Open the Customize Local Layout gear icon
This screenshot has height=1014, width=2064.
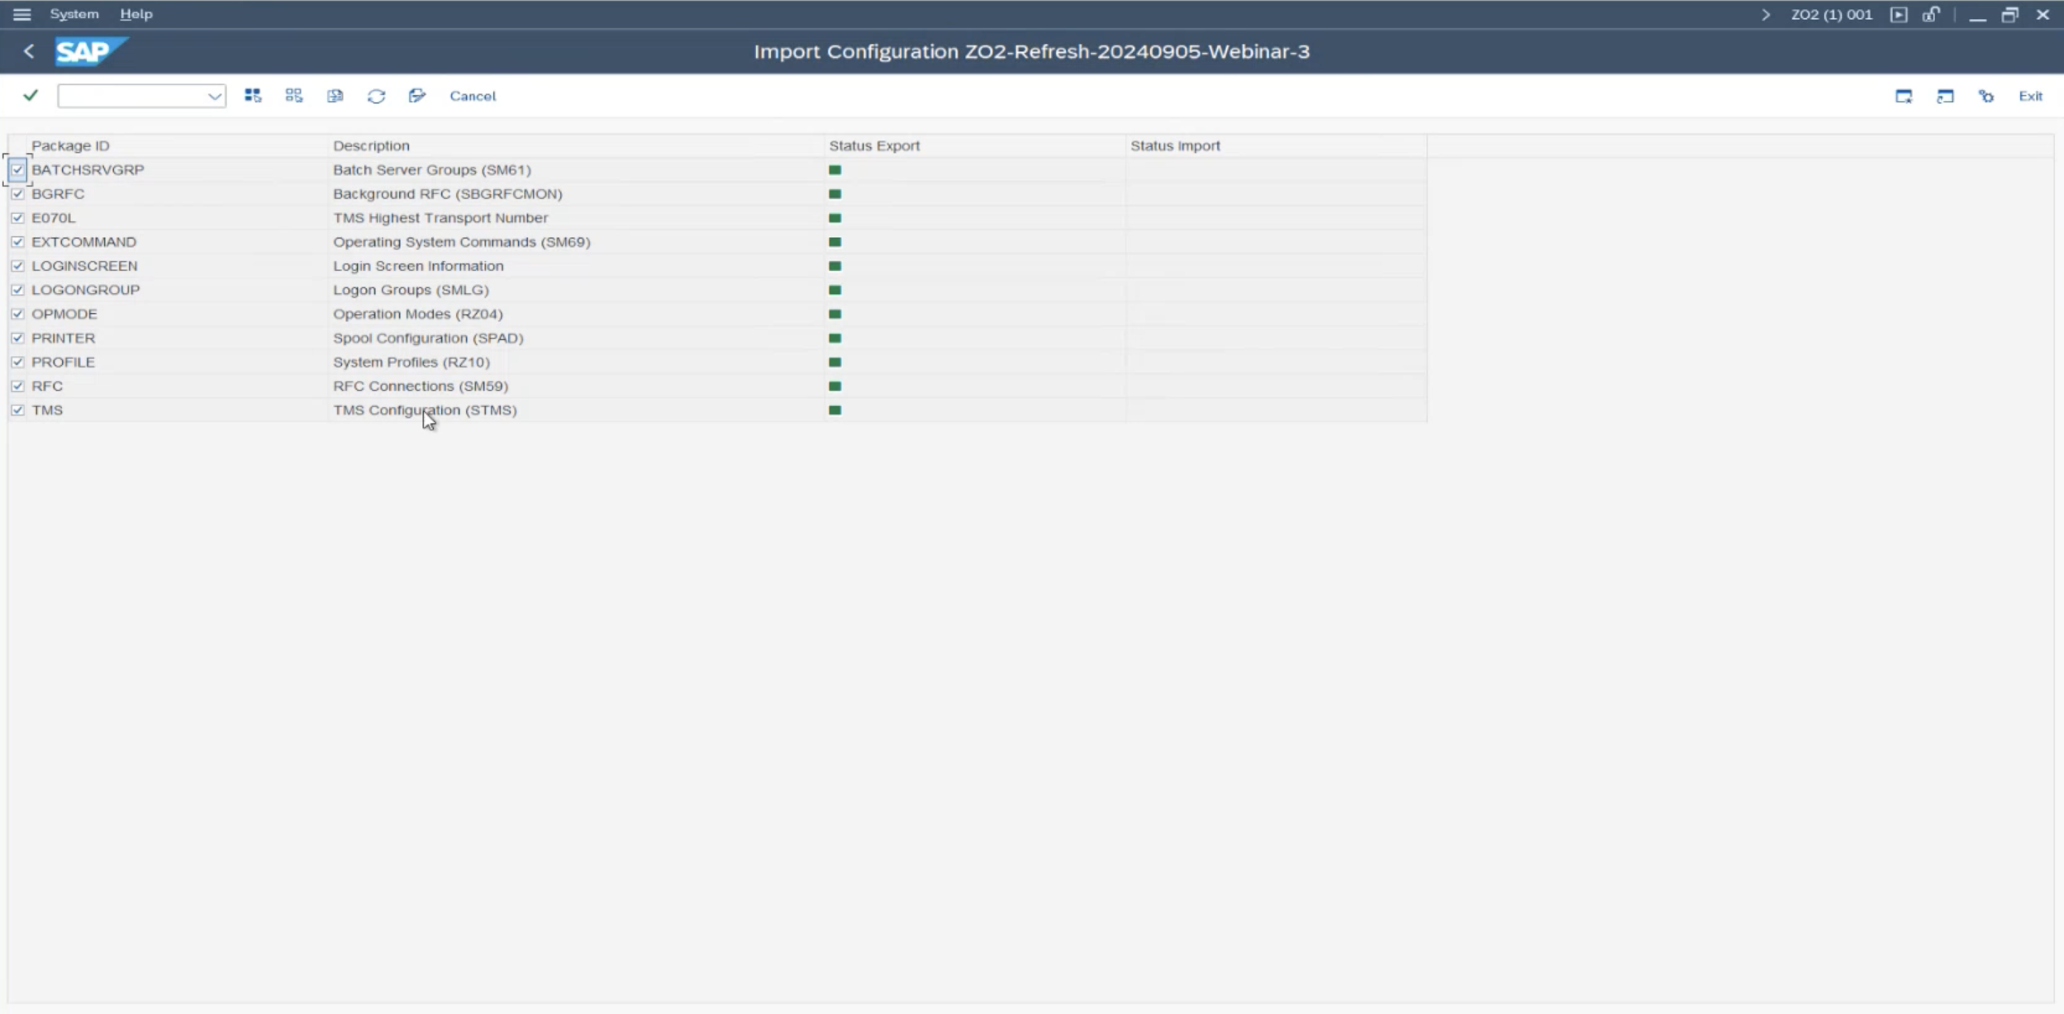(x=1986, y=97)
